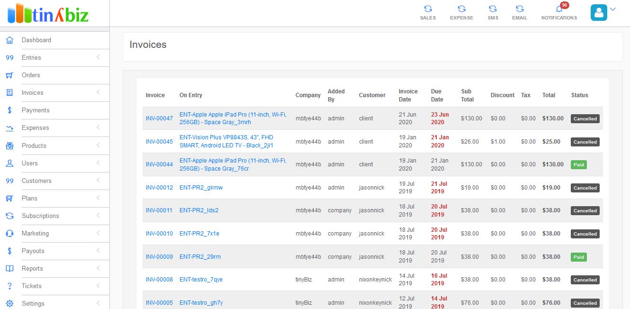Click the Settings gear icon in sidebar
This screenshot has width=630, height=309.
[x=9, y=304]
